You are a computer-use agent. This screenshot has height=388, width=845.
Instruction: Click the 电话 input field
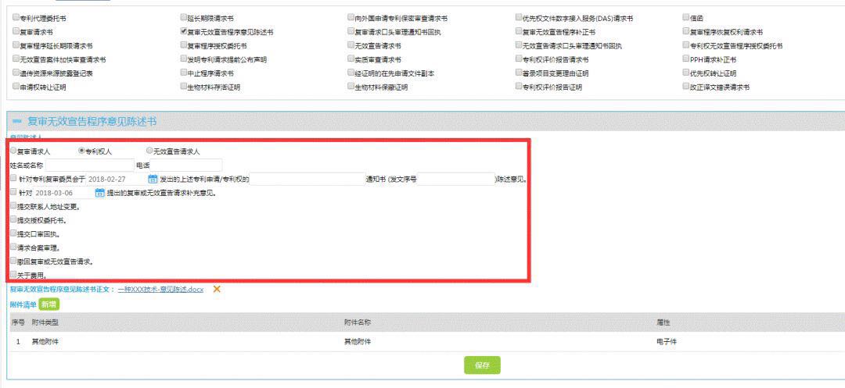pos(186,166)
